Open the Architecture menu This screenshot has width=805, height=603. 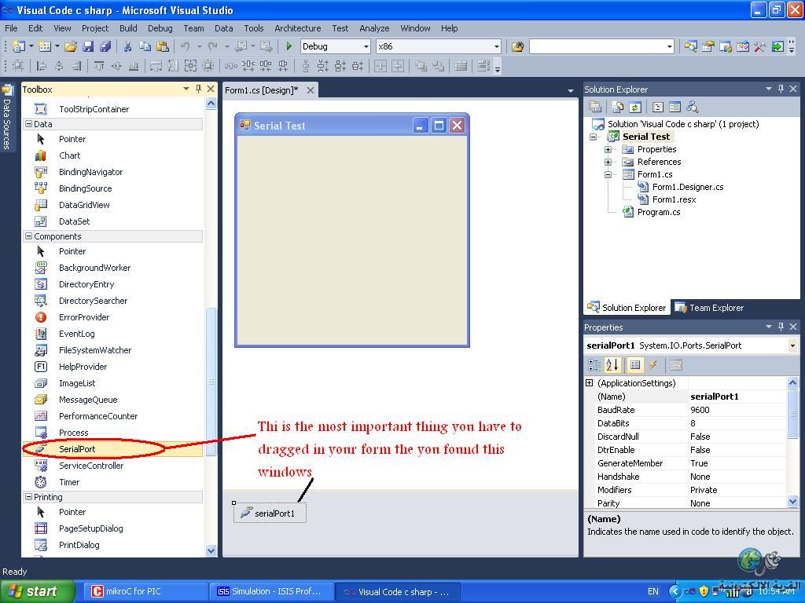[298, 28]
